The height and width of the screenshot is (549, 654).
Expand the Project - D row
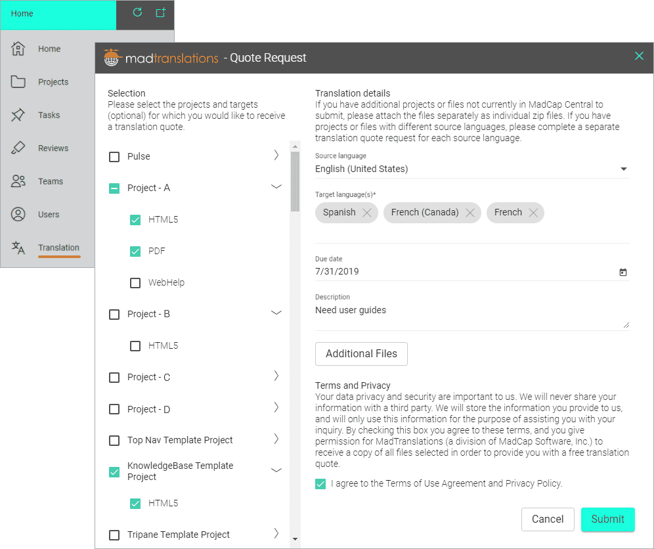[276, 407]
